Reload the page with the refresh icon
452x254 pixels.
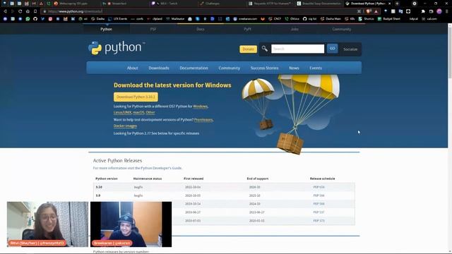(x=20, y=11)
